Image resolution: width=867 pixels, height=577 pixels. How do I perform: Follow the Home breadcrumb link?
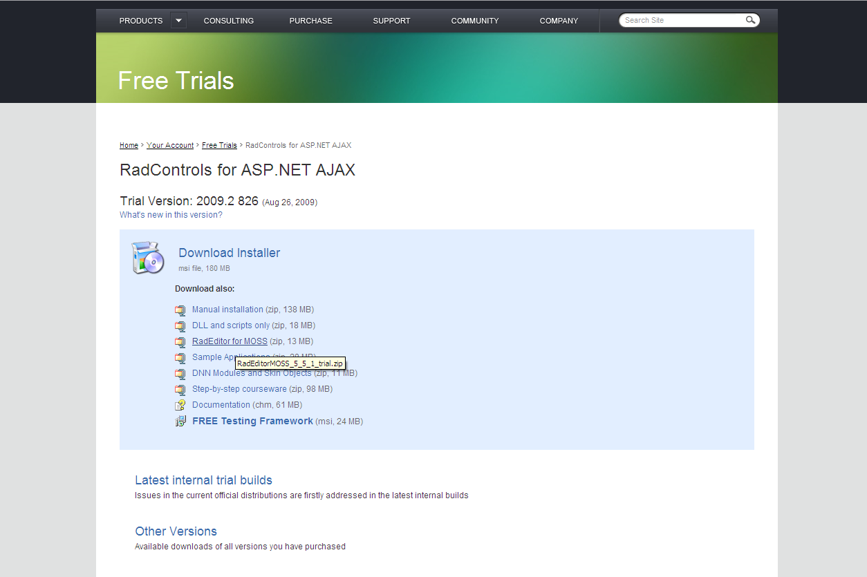(x=129, y=145)
